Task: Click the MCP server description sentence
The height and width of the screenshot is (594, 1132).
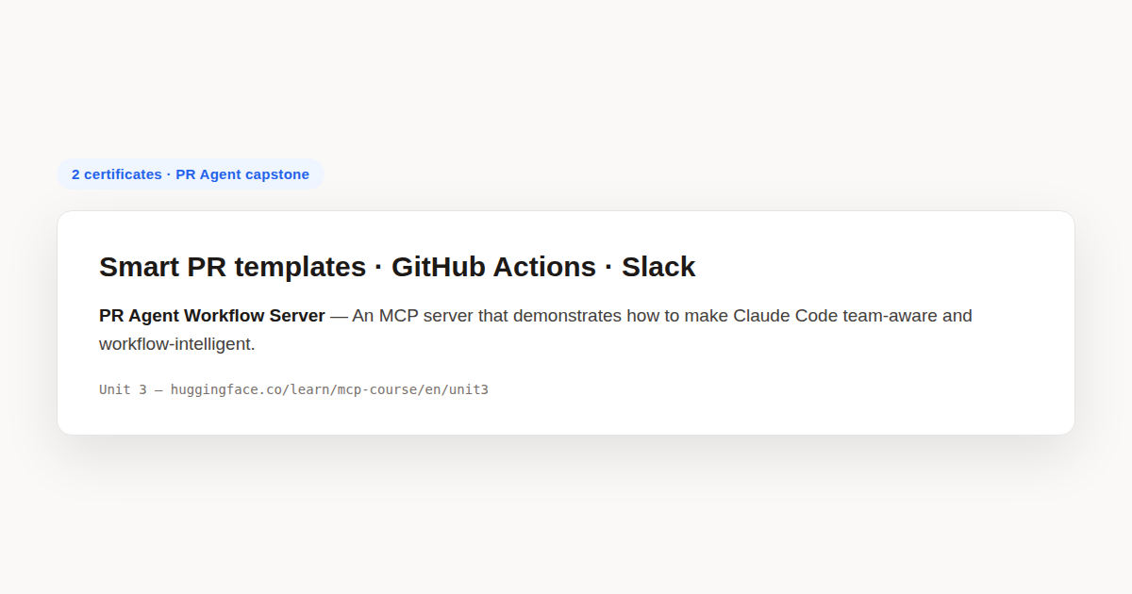Action: point(536,330)
